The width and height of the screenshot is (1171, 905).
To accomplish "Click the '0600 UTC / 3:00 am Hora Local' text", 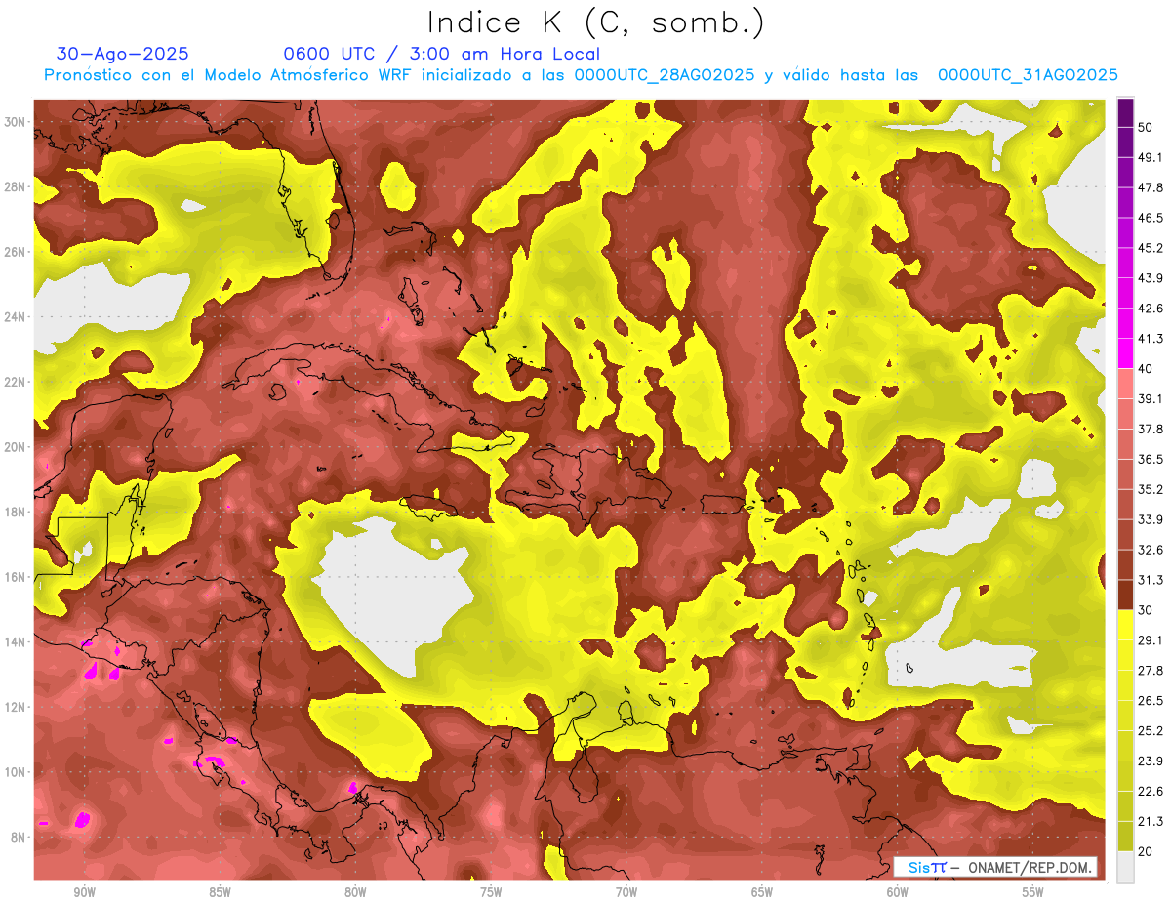I will point(441,54).
